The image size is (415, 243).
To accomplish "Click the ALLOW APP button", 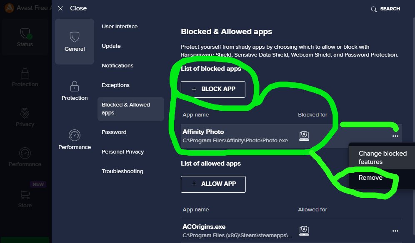I will 213,184.
